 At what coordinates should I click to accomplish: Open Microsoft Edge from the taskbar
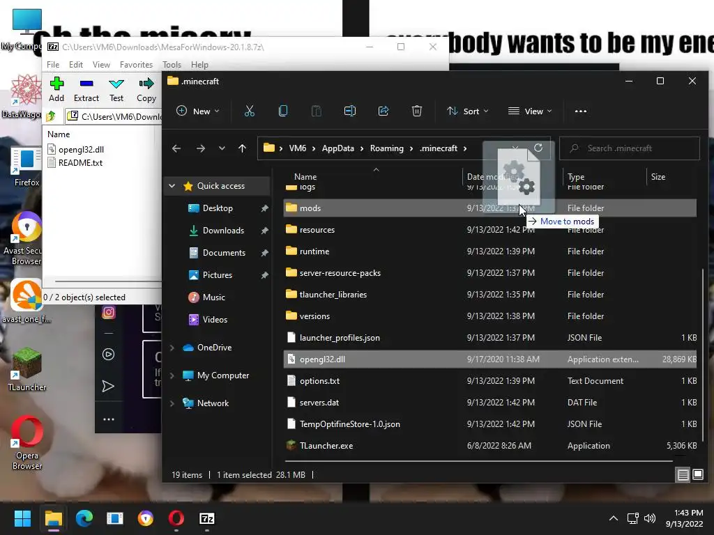(84, 518)
